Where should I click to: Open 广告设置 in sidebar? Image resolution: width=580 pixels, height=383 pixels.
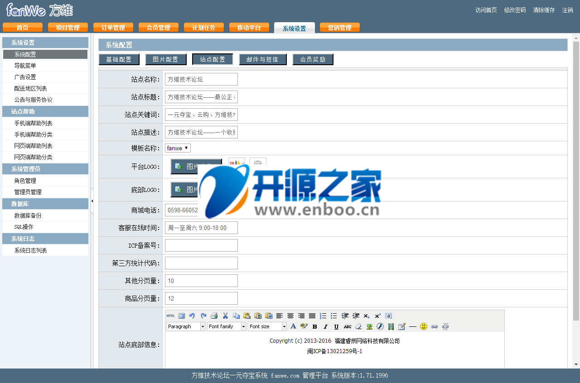point(45,77)
